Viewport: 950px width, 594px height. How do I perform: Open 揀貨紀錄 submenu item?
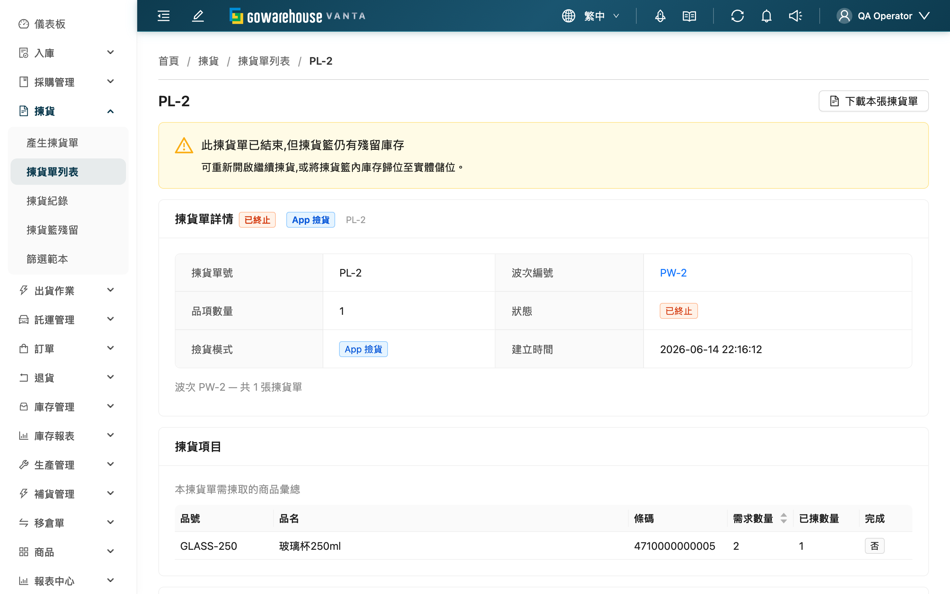click(x=68, y=201)
